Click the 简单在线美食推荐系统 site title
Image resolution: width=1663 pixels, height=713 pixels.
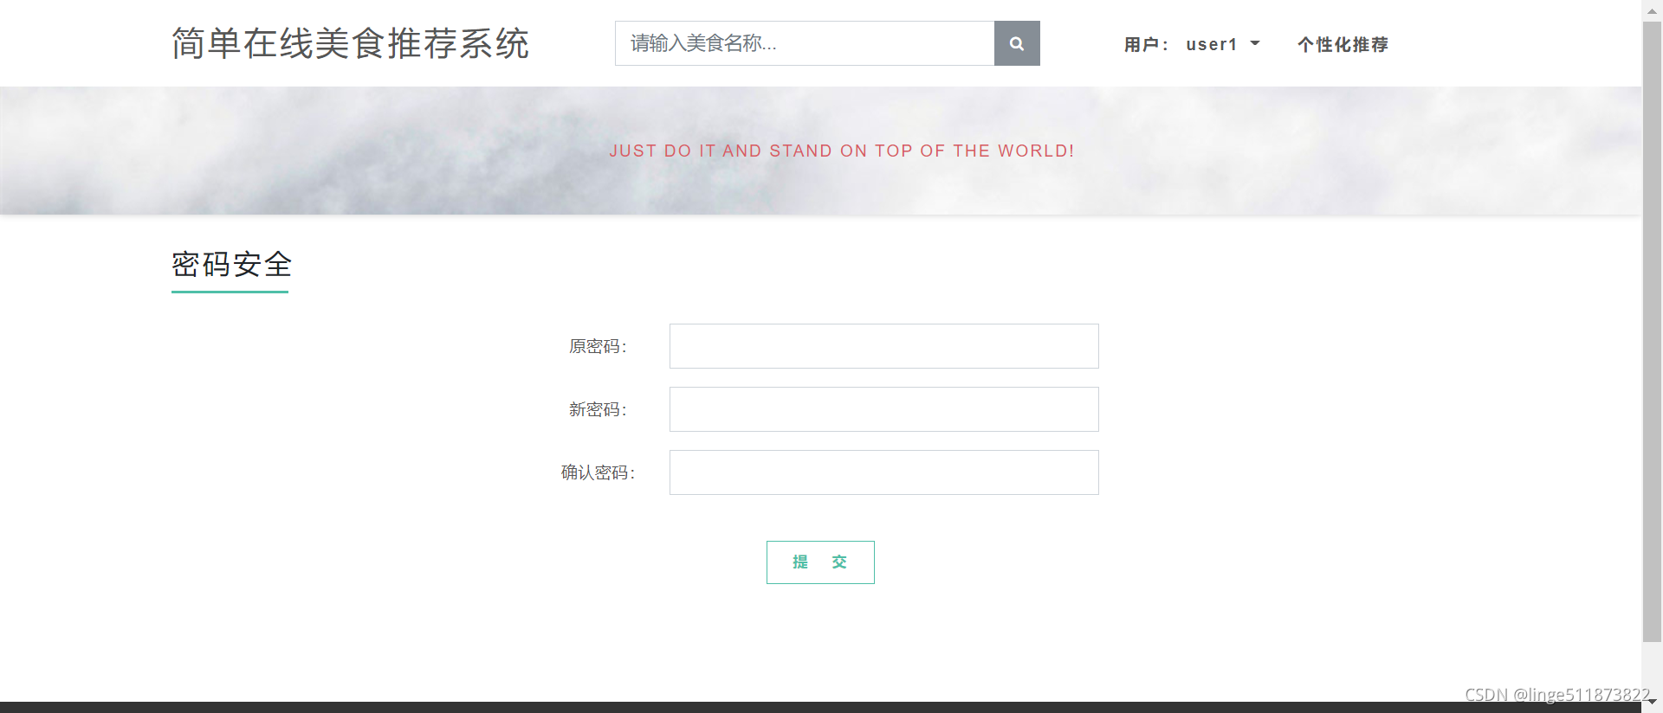(350, 43)
